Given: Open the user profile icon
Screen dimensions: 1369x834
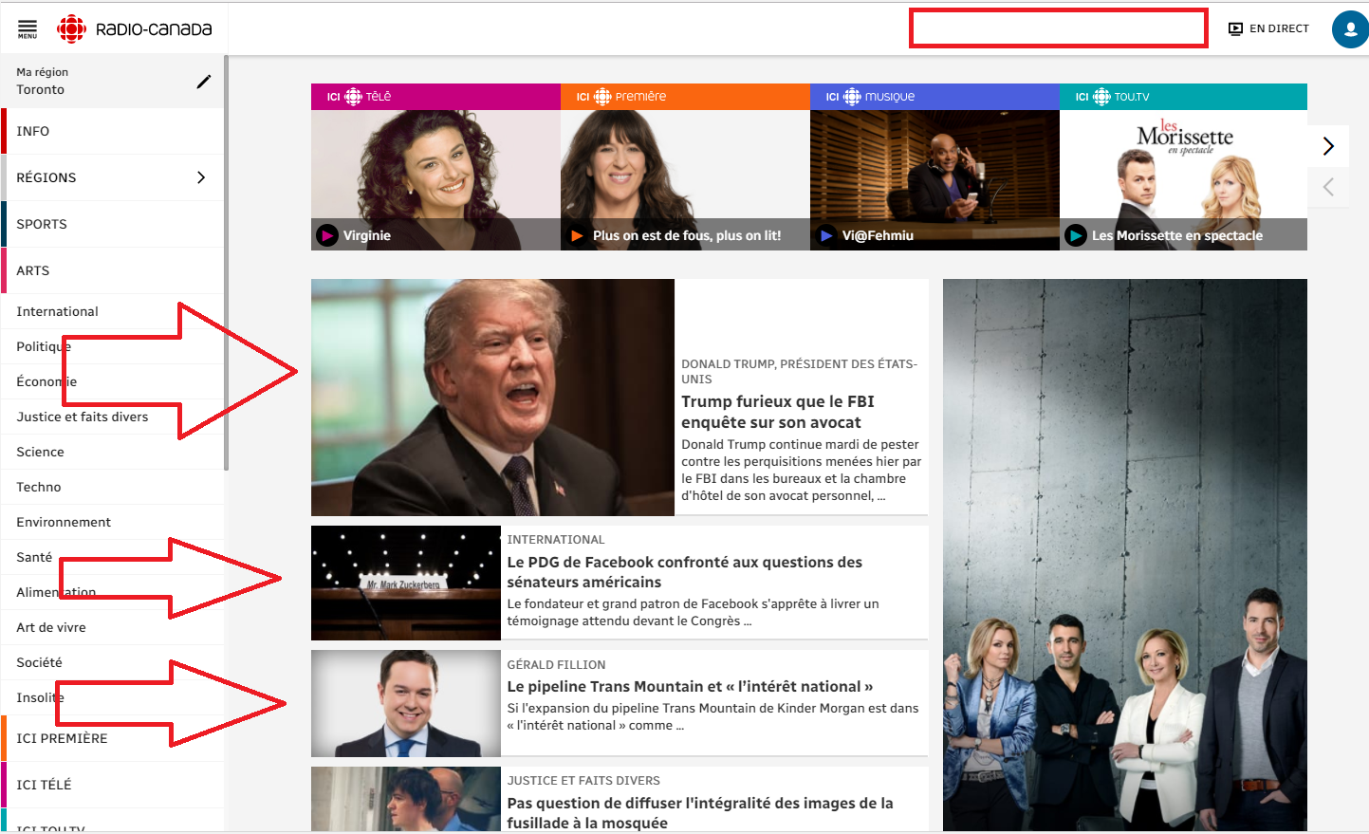Looking at the screenshot, I should point(1350,29).
